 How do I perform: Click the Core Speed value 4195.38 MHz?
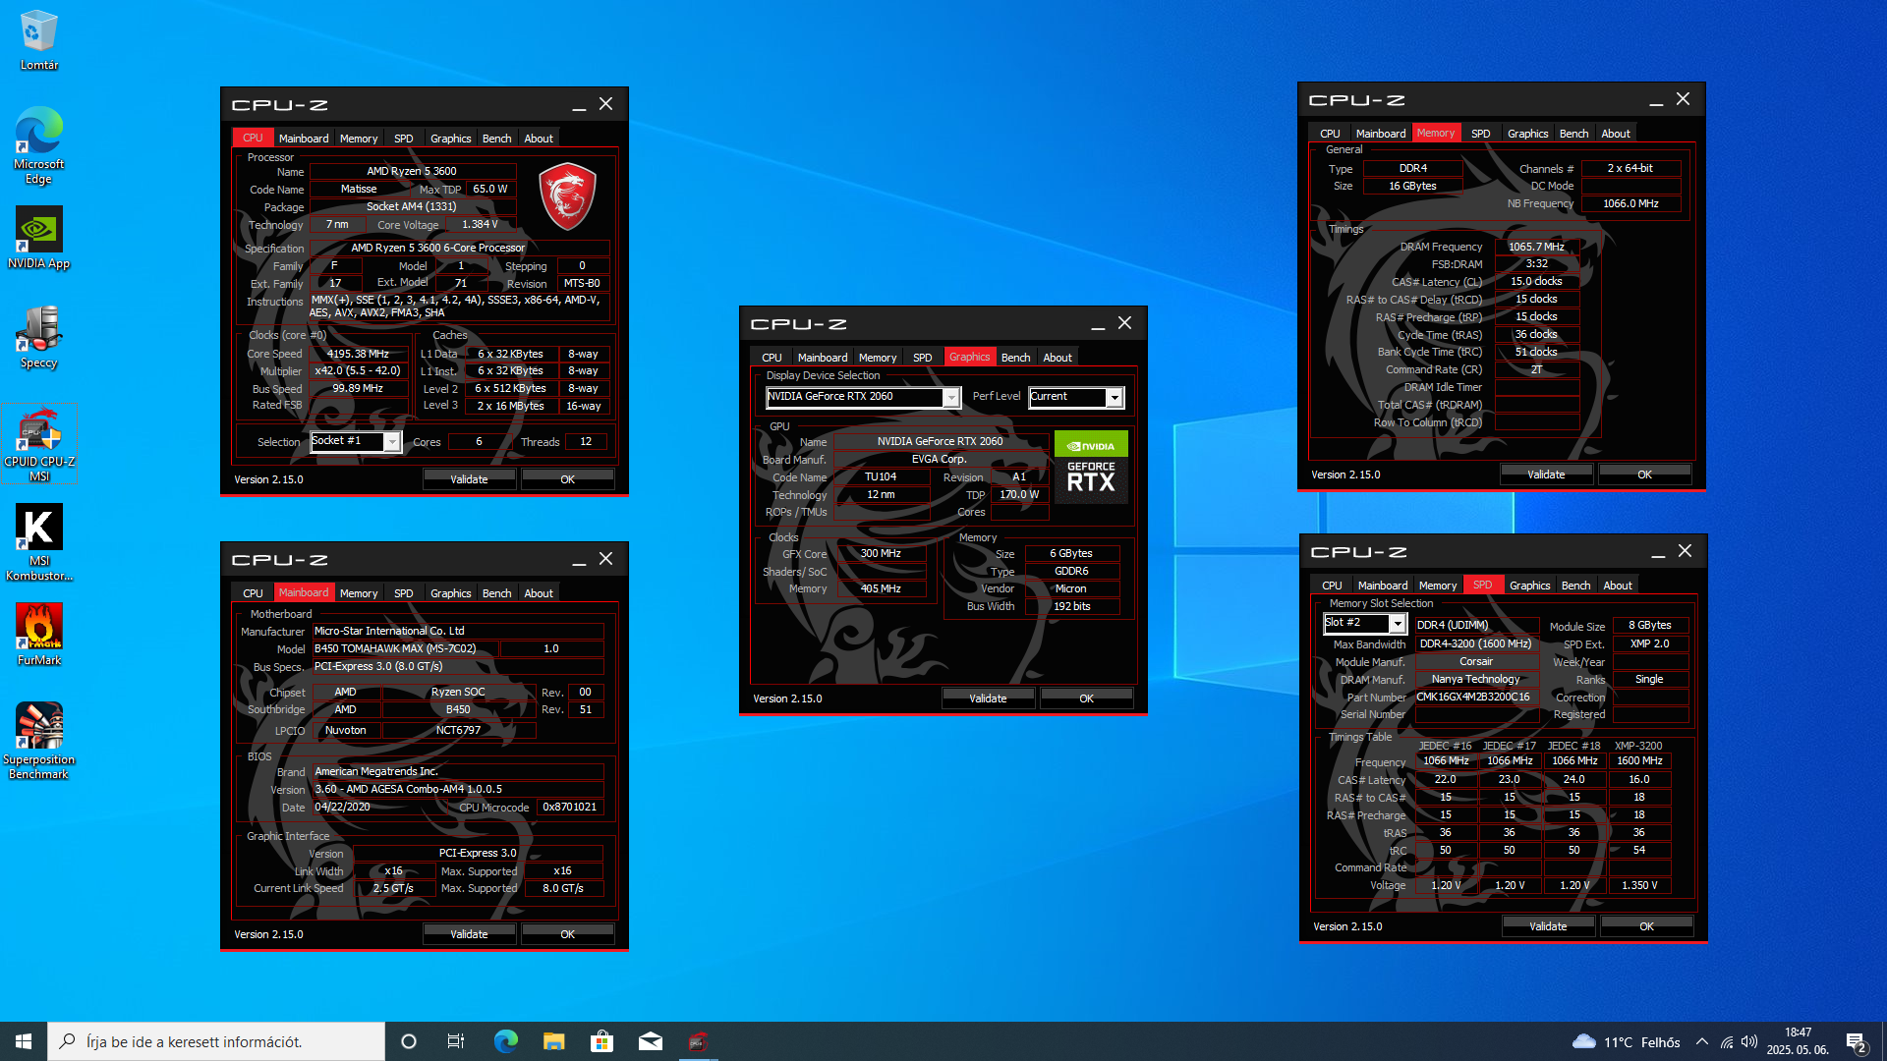(358, 354)
